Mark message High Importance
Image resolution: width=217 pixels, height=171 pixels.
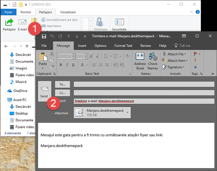tap(195, 60)
